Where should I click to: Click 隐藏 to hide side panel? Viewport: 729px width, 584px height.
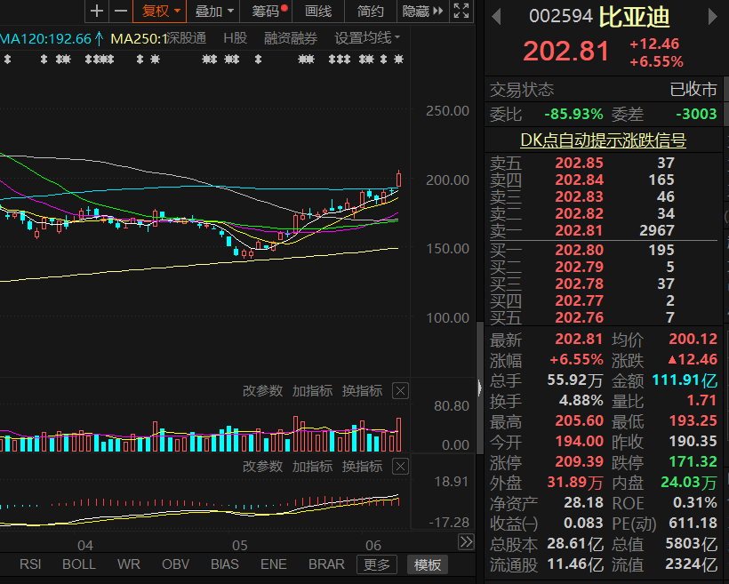coord(422,11)
